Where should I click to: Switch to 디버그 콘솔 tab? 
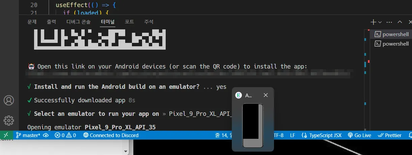(79, 22)
